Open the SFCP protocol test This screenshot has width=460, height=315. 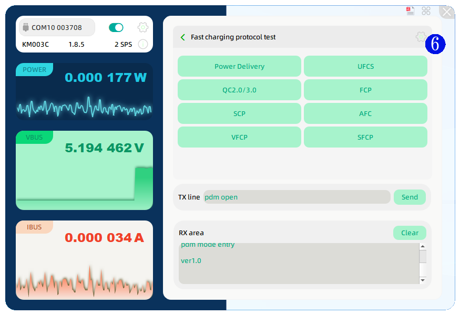point(365,137)
